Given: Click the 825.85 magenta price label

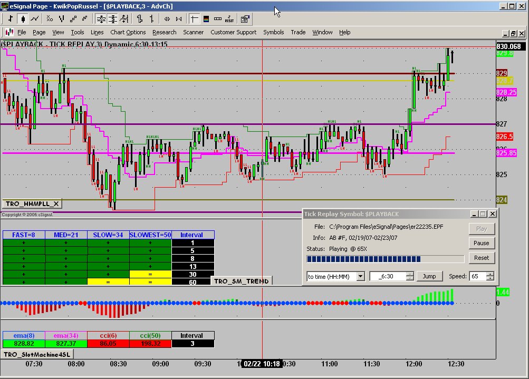Looking at the screenshot, I should [506, 153].
